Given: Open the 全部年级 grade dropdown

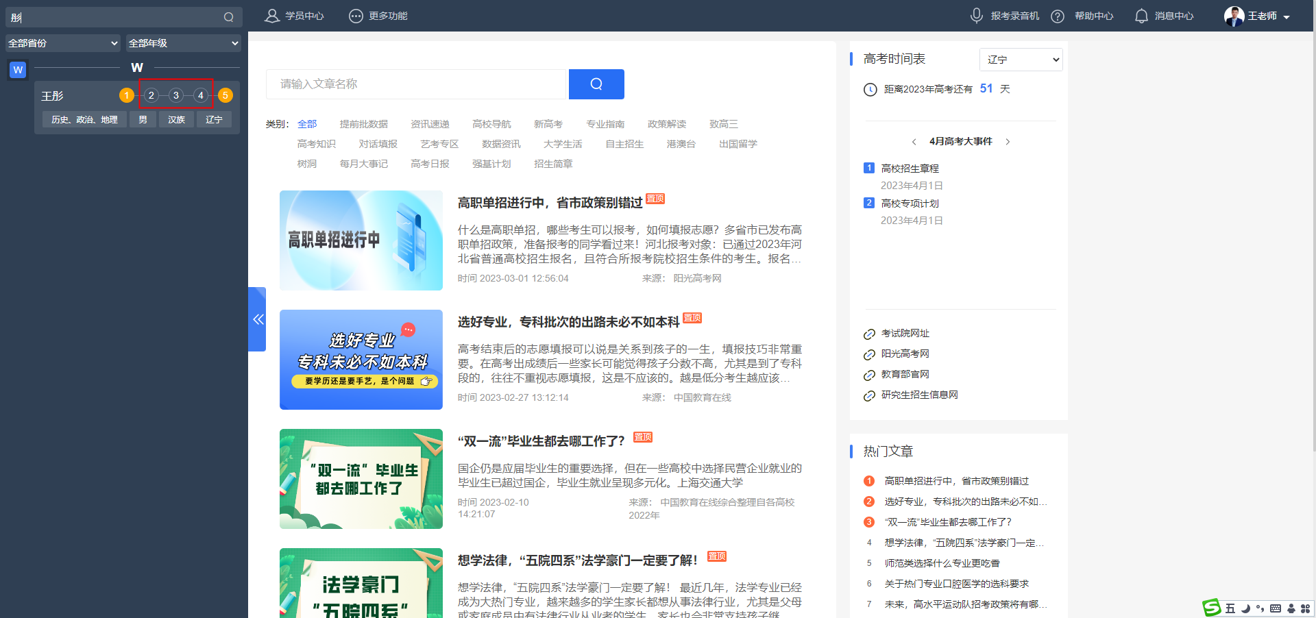Looking at the screenshot, I should pos(183,42).
